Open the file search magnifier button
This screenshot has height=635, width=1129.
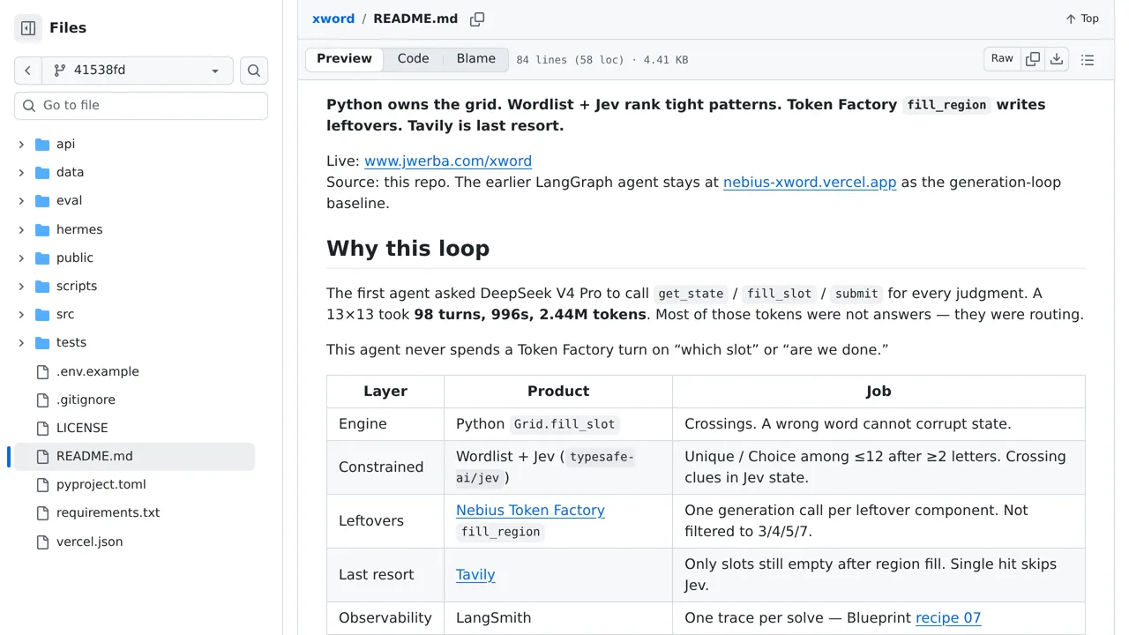pyautogui.click(x=254, y=71)
